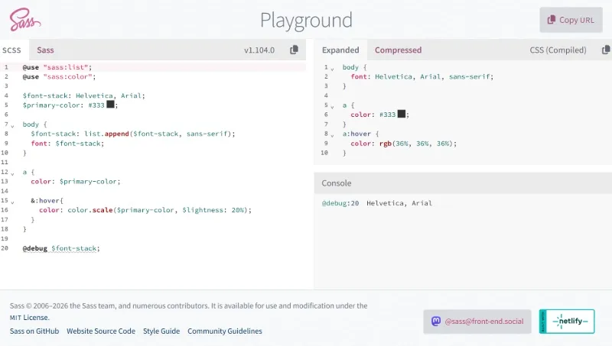Click the a:hover selector in compiled CSS
The image size is (612, 346).
[356, 134]
